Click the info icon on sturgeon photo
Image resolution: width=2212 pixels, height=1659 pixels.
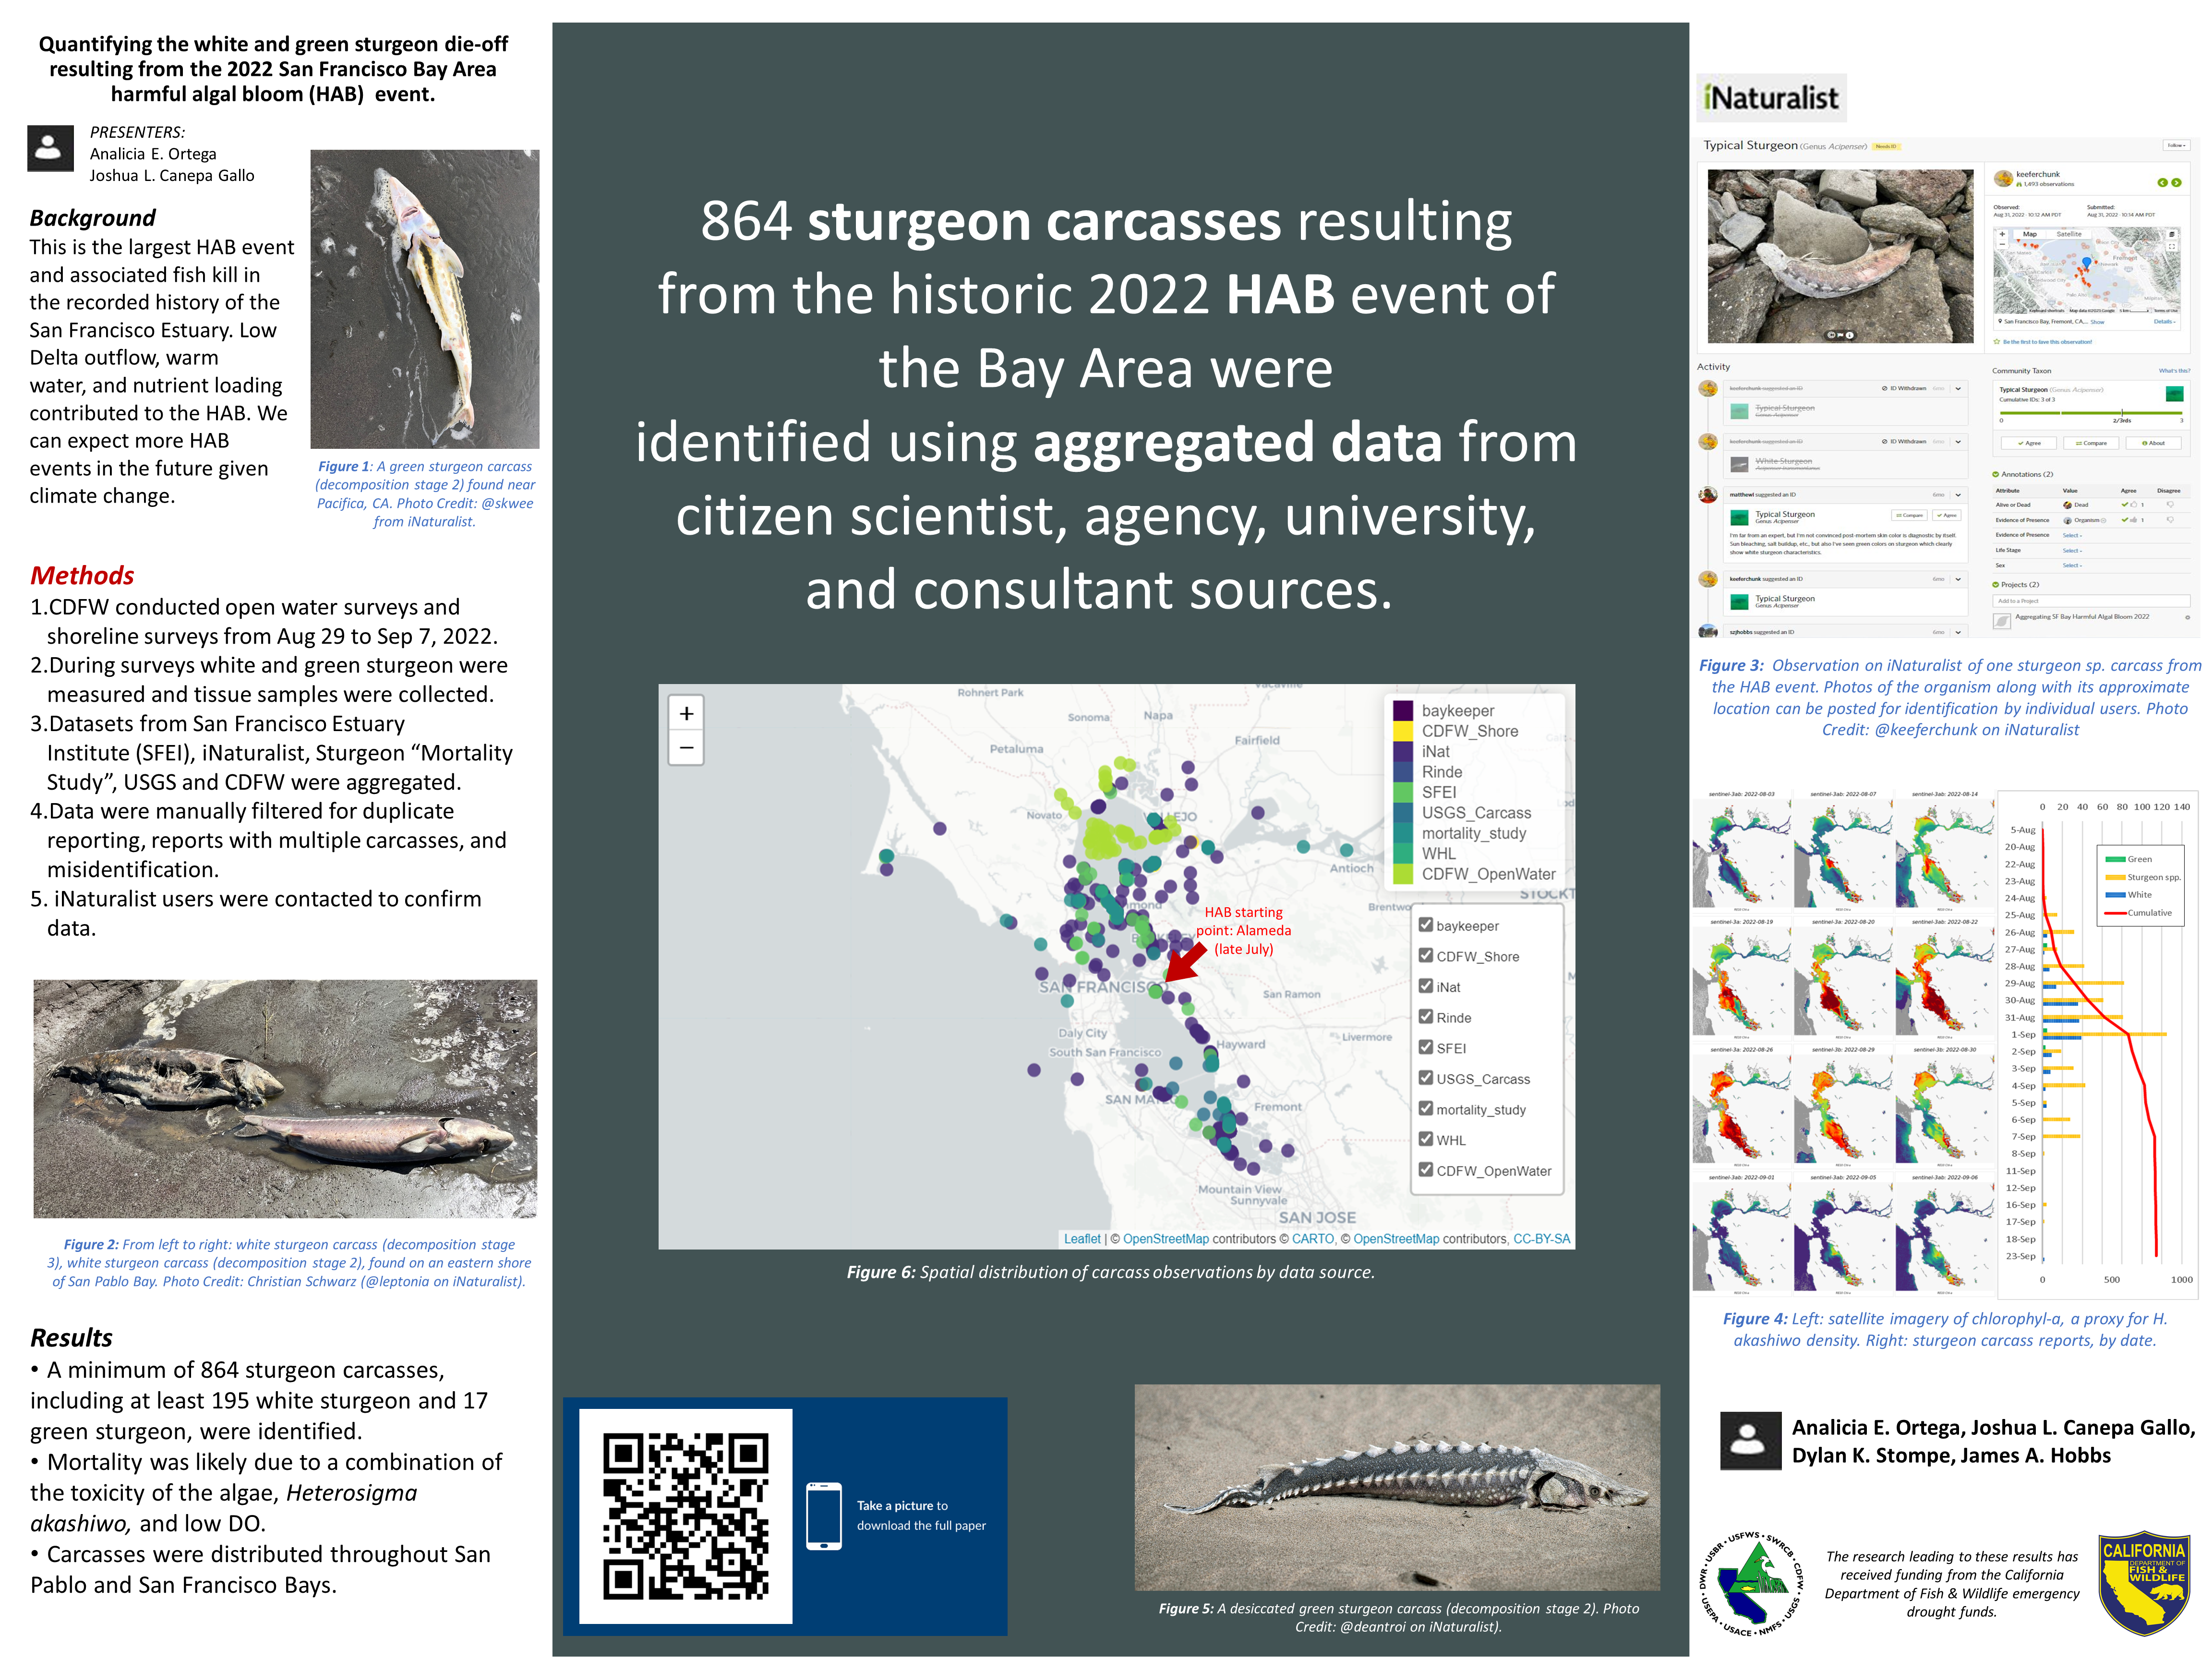pos(1850,335)
